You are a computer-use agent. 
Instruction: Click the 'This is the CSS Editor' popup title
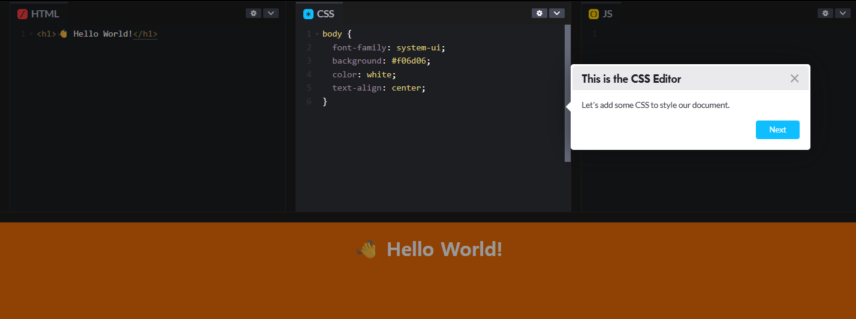(x=631, y=79)
